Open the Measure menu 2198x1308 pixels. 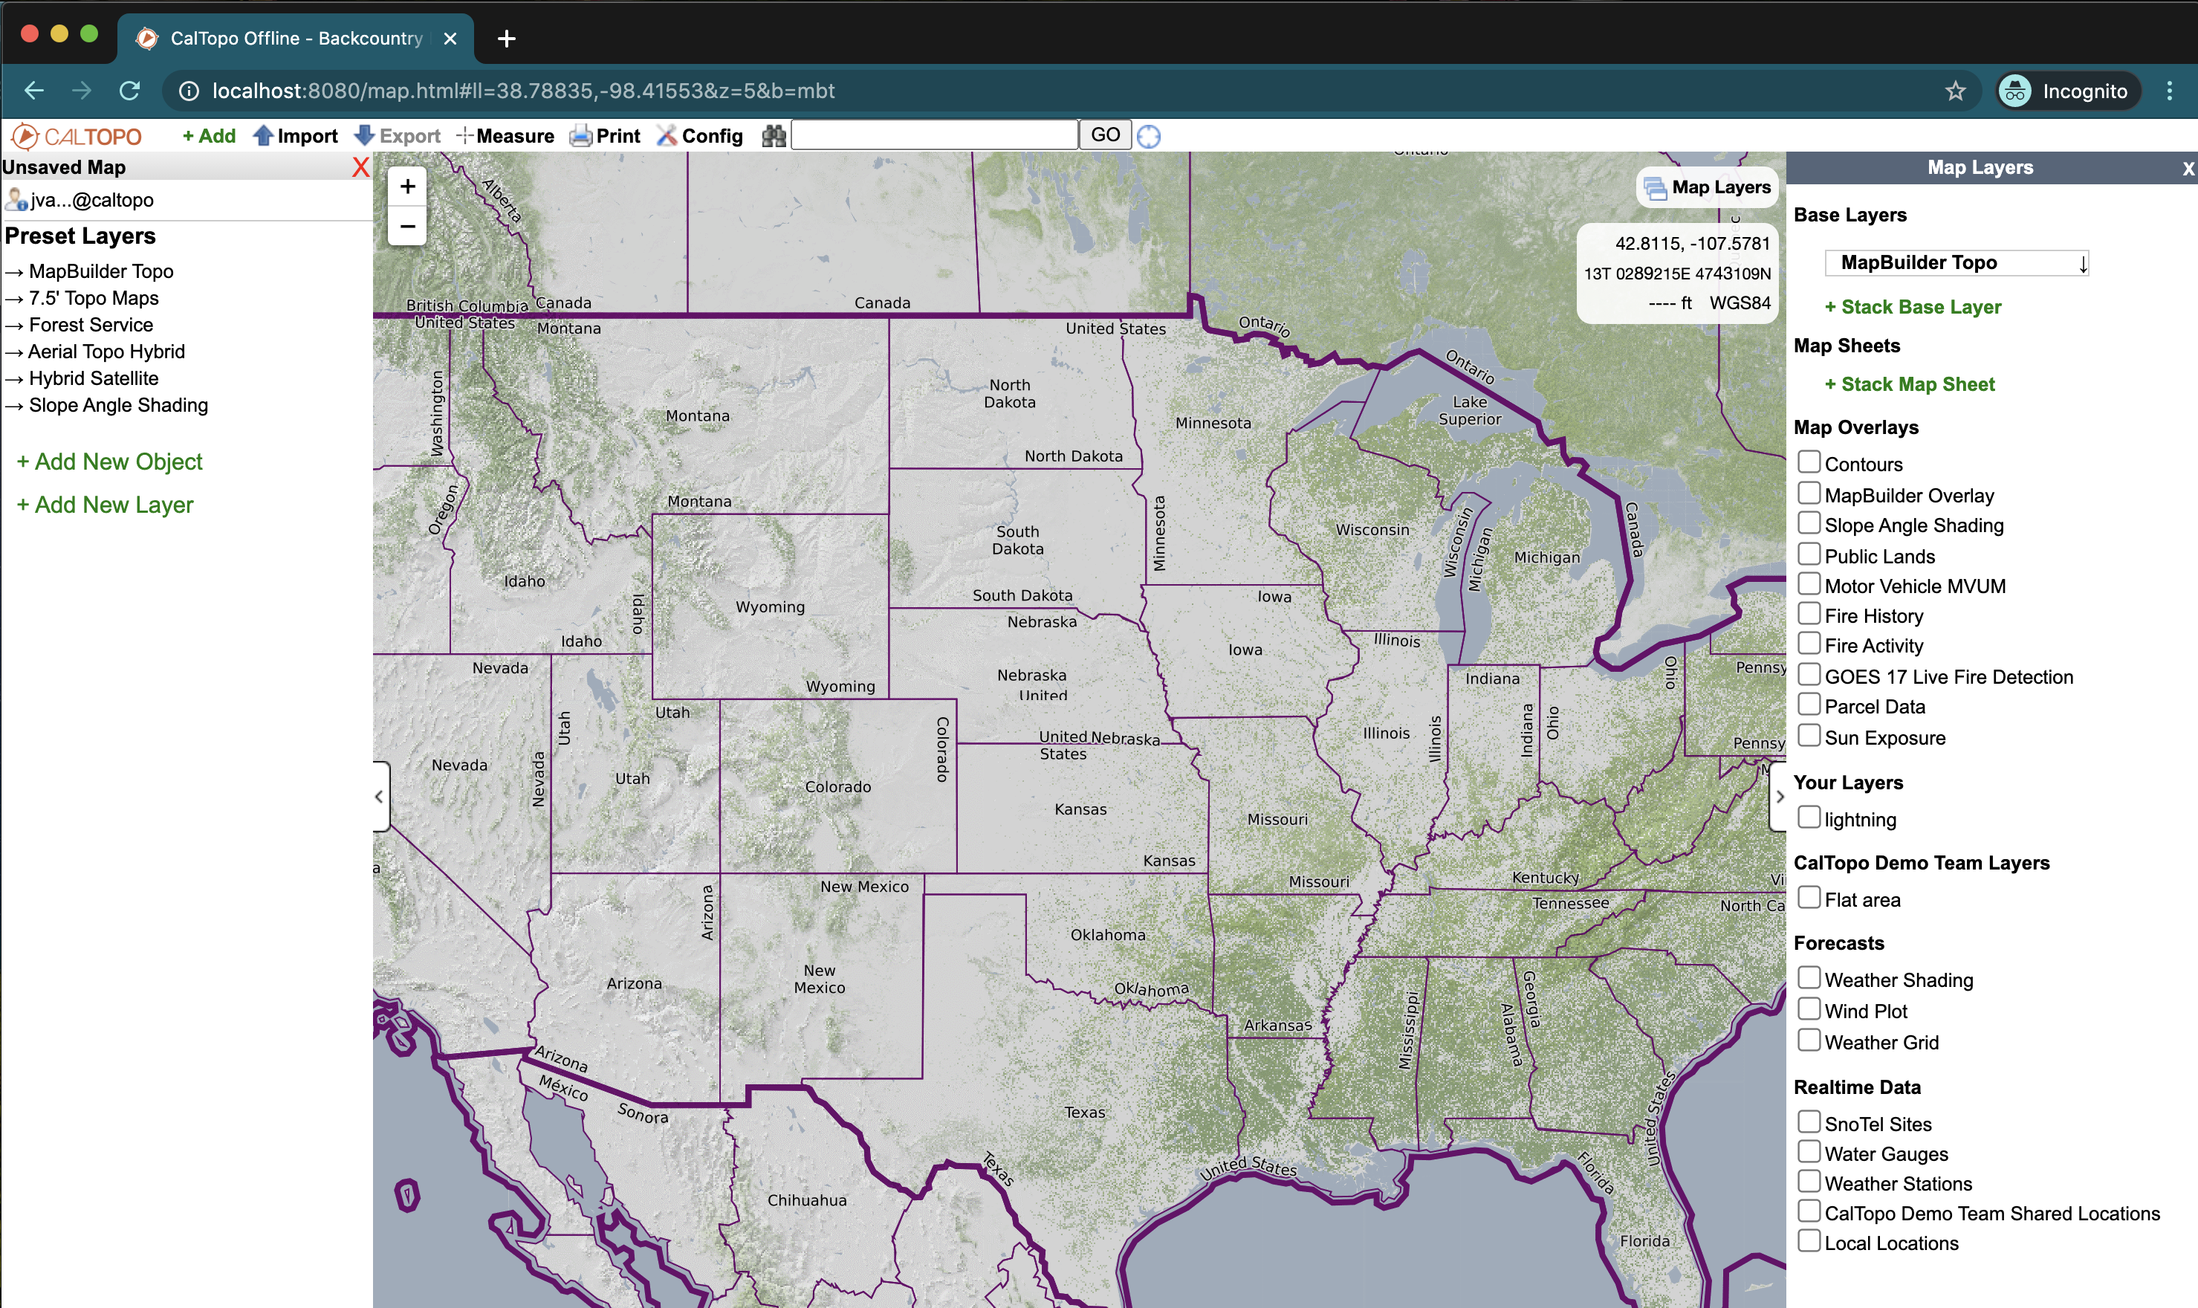coord(505,136)
